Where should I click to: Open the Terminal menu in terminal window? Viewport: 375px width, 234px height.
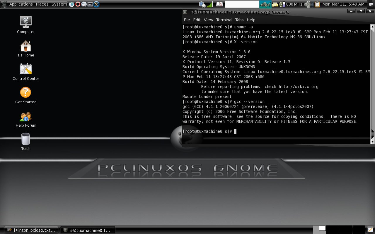click(x=224, y=20)
